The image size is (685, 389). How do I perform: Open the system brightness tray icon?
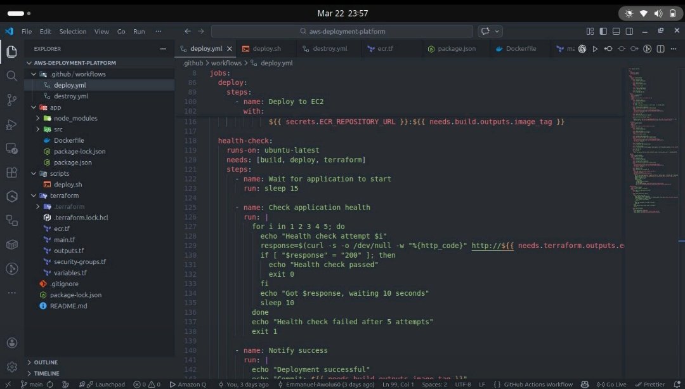pos(629,13)
